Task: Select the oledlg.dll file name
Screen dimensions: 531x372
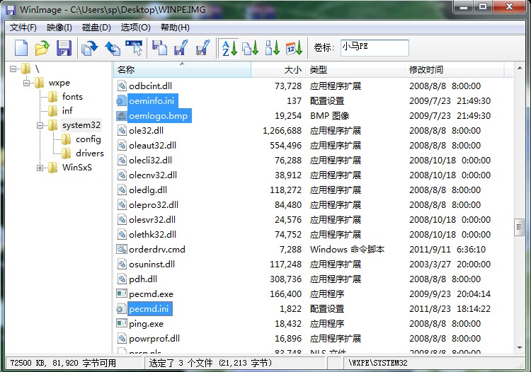Action: tap(148, 190)
